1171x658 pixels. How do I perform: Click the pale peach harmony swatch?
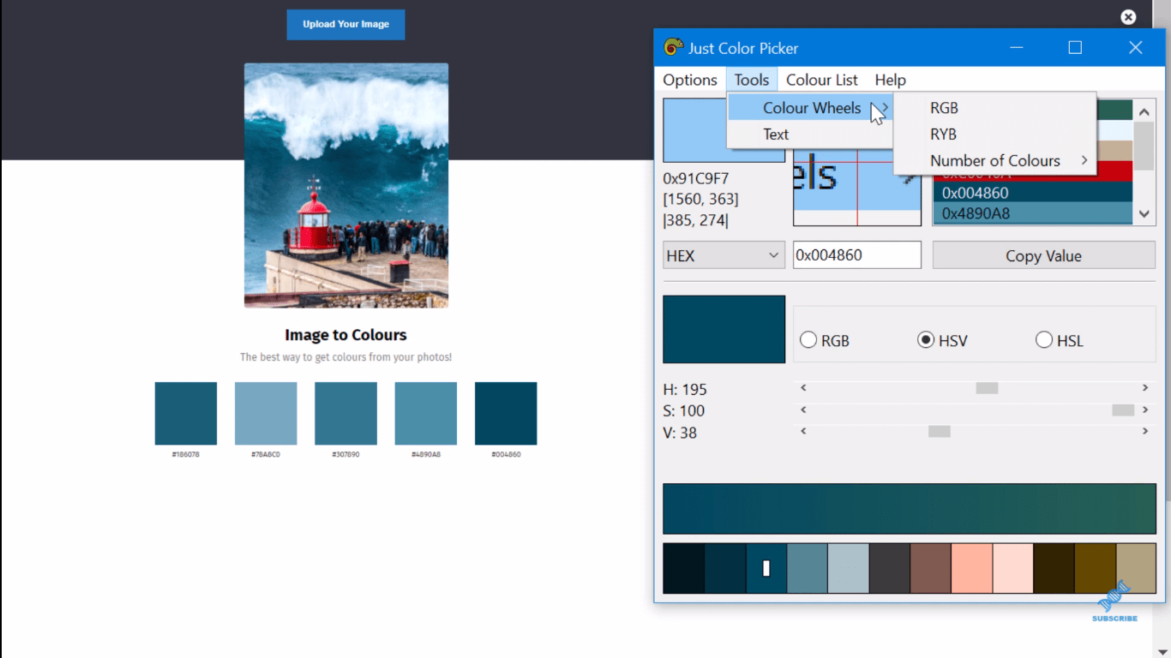(x=1013, y=568)
